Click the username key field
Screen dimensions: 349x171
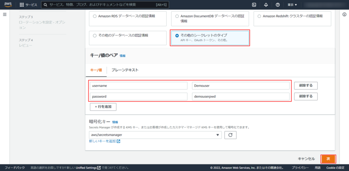139,85
